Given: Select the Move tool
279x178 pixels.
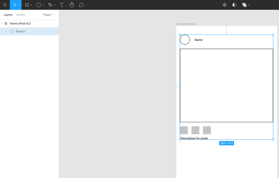Looking at the screenshot, I should click(x=14, y=5).
